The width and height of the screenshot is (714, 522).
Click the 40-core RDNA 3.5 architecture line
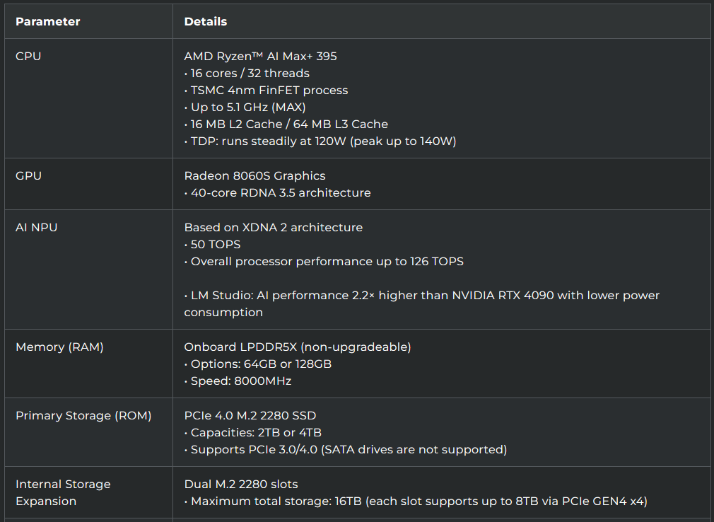coord(277,192)
